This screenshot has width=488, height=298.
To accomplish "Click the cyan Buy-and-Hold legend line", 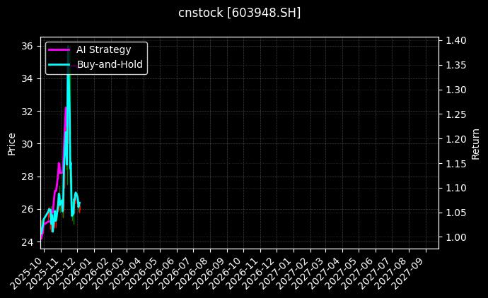I will click(x=58, y=64).
